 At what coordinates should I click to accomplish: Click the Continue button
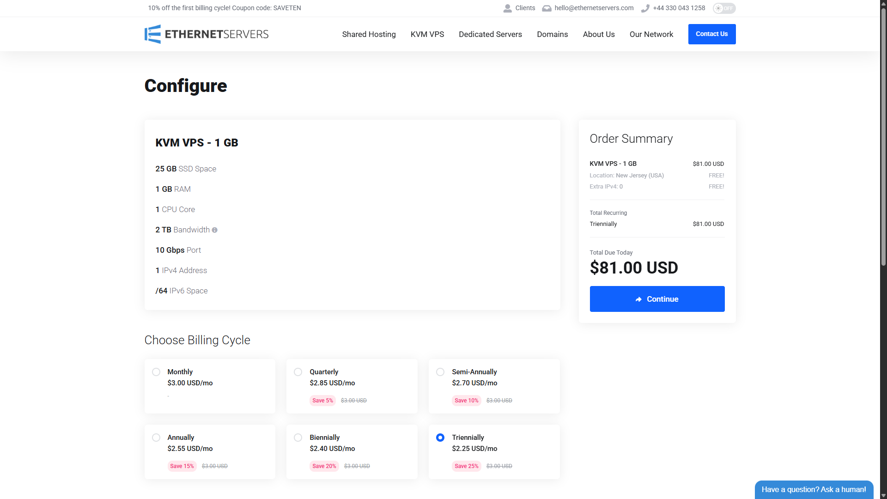coord(657,299)
